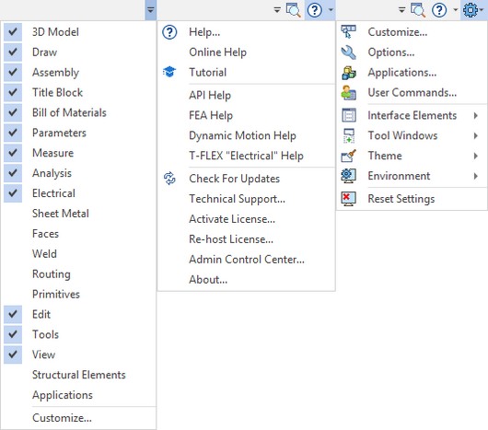Toggle off the Electrical tab checkmark
Screen dimensions: 488x430
click(x=13, y=193)
